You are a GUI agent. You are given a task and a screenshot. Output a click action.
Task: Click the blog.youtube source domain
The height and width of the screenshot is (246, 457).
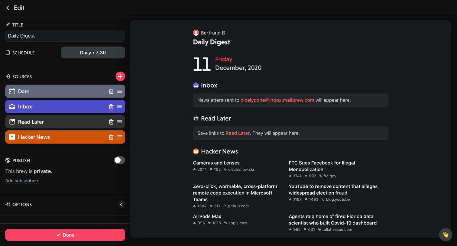click(x=338, y=199)
